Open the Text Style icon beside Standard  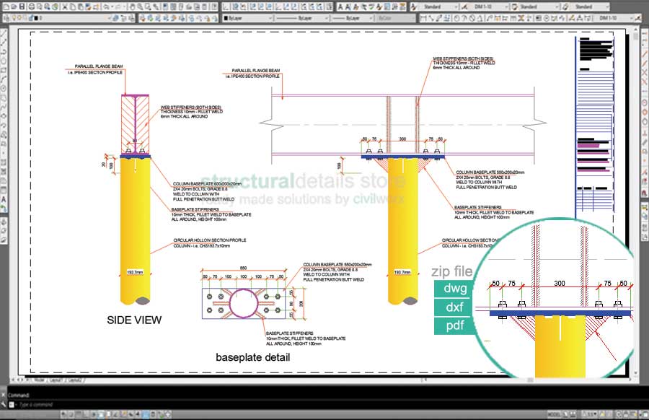click(415, 6)
